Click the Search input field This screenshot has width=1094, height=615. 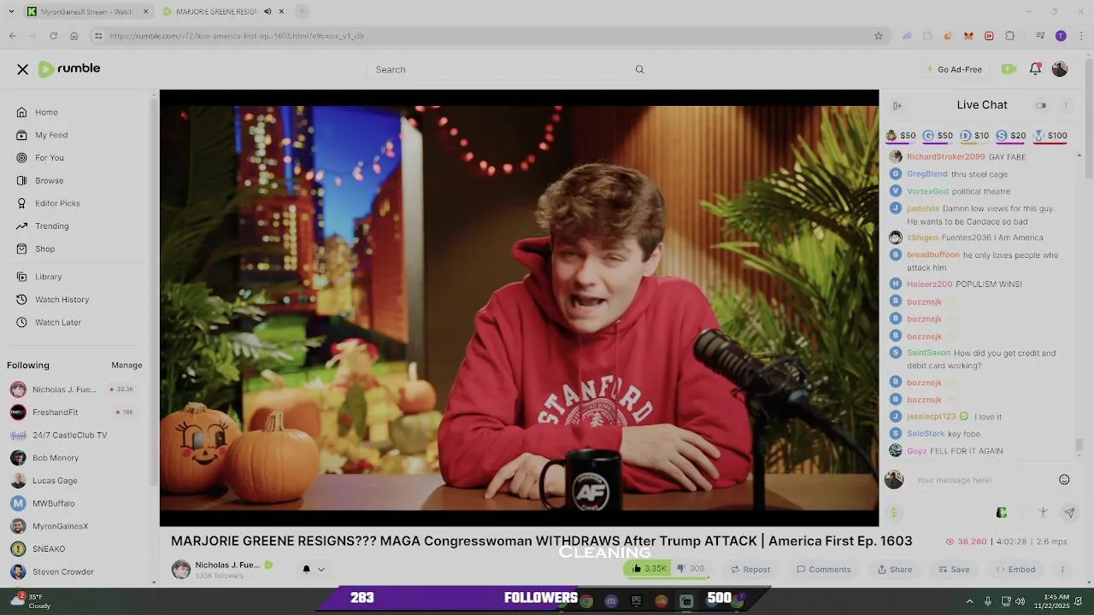tap(508, 69)
